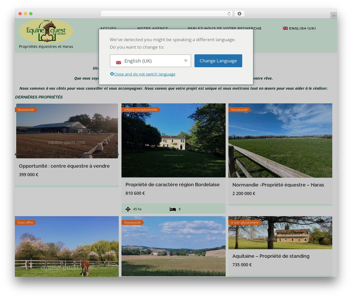This screenshot has height=298, width=352.
Task: Click the bed icon showing 8 bedrooms
Action: click(x=173, y=209)
